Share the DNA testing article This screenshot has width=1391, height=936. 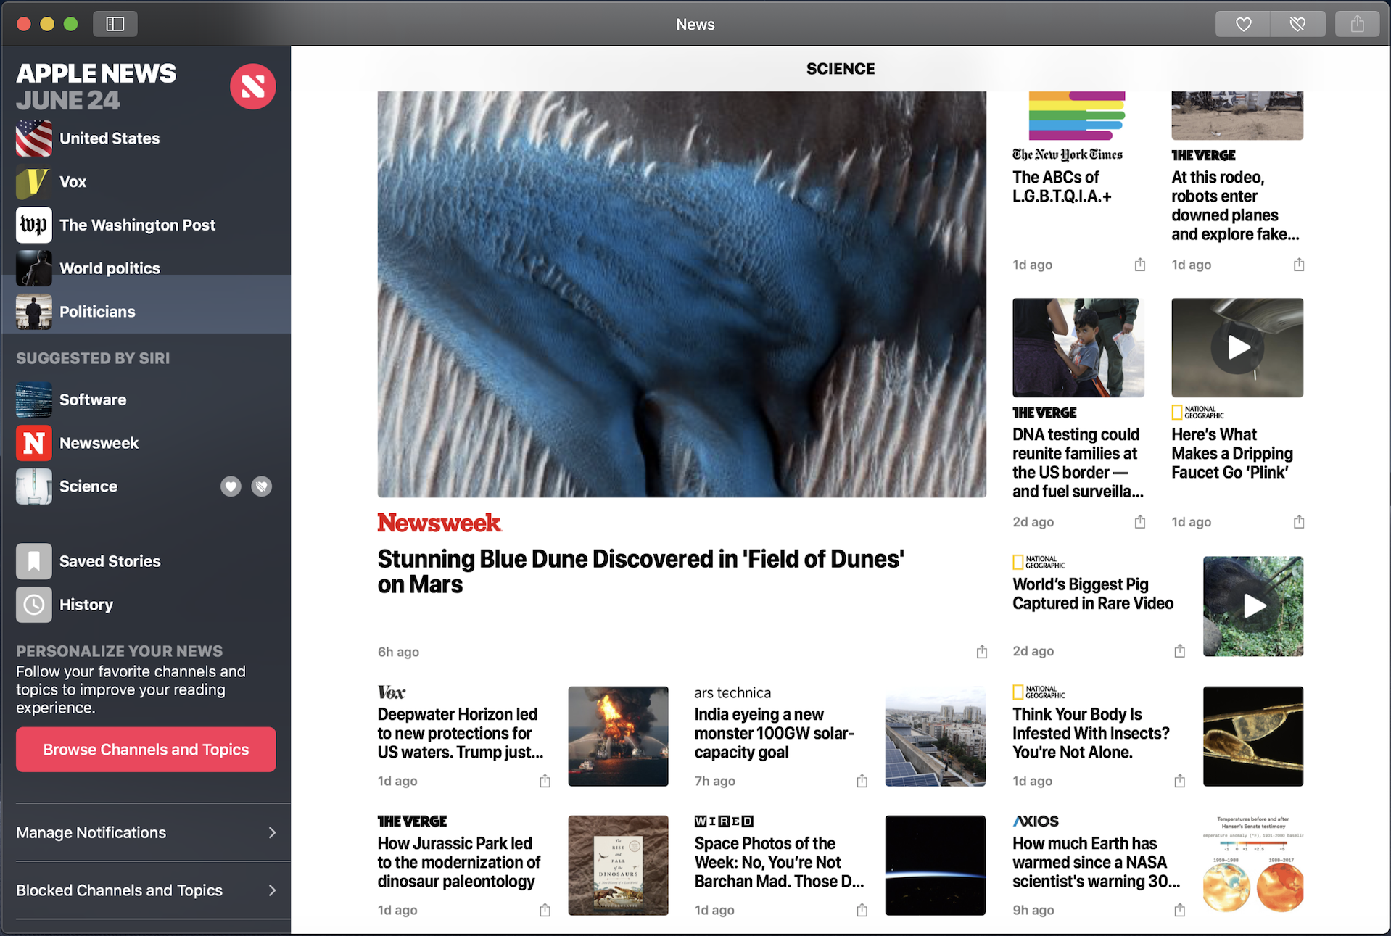tap(1140, 522)
